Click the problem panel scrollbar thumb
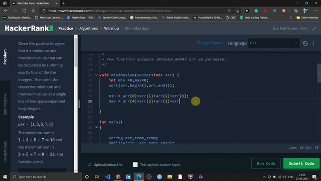 pyautogui.click(x=76, y=53)
